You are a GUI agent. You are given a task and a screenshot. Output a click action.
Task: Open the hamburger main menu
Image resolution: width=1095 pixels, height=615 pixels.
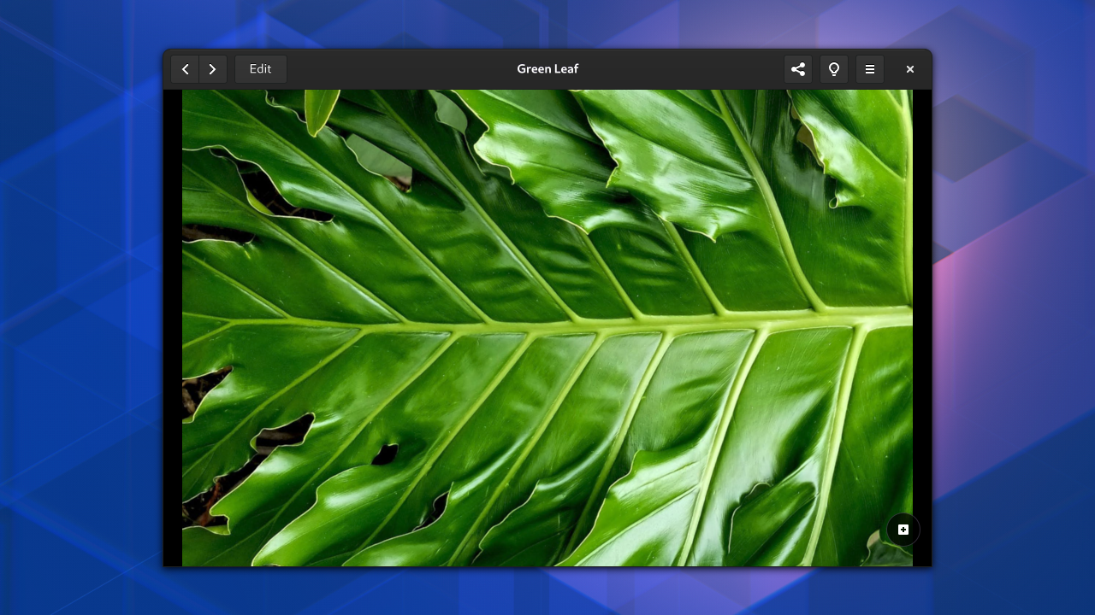pos(870,69)
